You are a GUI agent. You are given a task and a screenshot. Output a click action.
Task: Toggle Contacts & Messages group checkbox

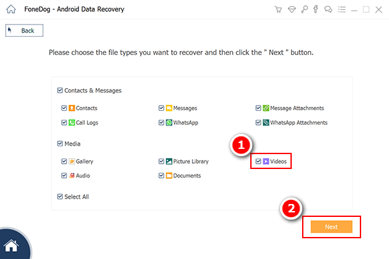click(x=60, y=90)
